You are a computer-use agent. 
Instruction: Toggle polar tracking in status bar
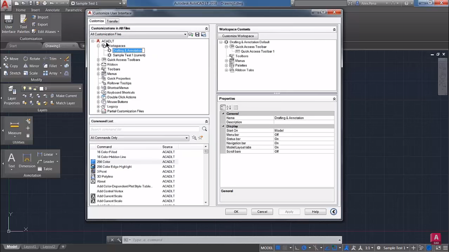[304, 248]
